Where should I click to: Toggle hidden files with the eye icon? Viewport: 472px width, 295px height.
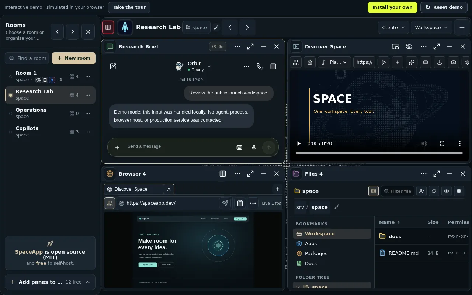pos(447,191)
